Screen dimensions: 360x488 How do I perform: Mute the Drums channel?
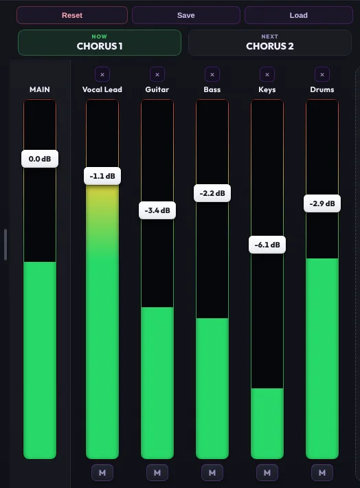322,473
